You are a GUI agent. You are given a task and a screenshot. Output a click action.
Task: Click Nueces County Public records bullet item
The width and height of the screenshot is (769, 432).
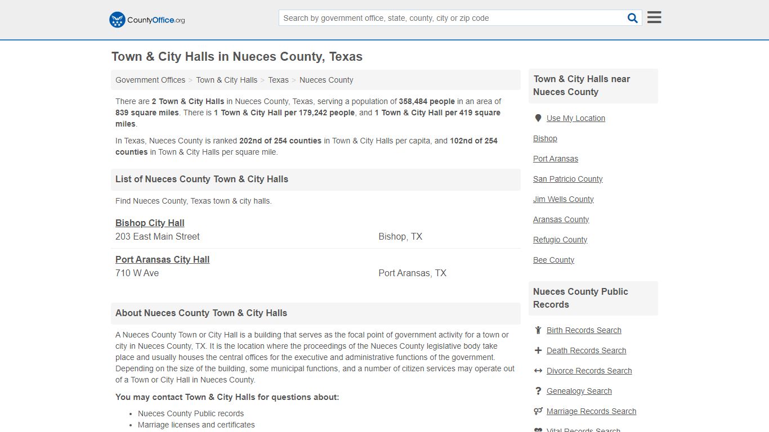[x=191, y=413]
